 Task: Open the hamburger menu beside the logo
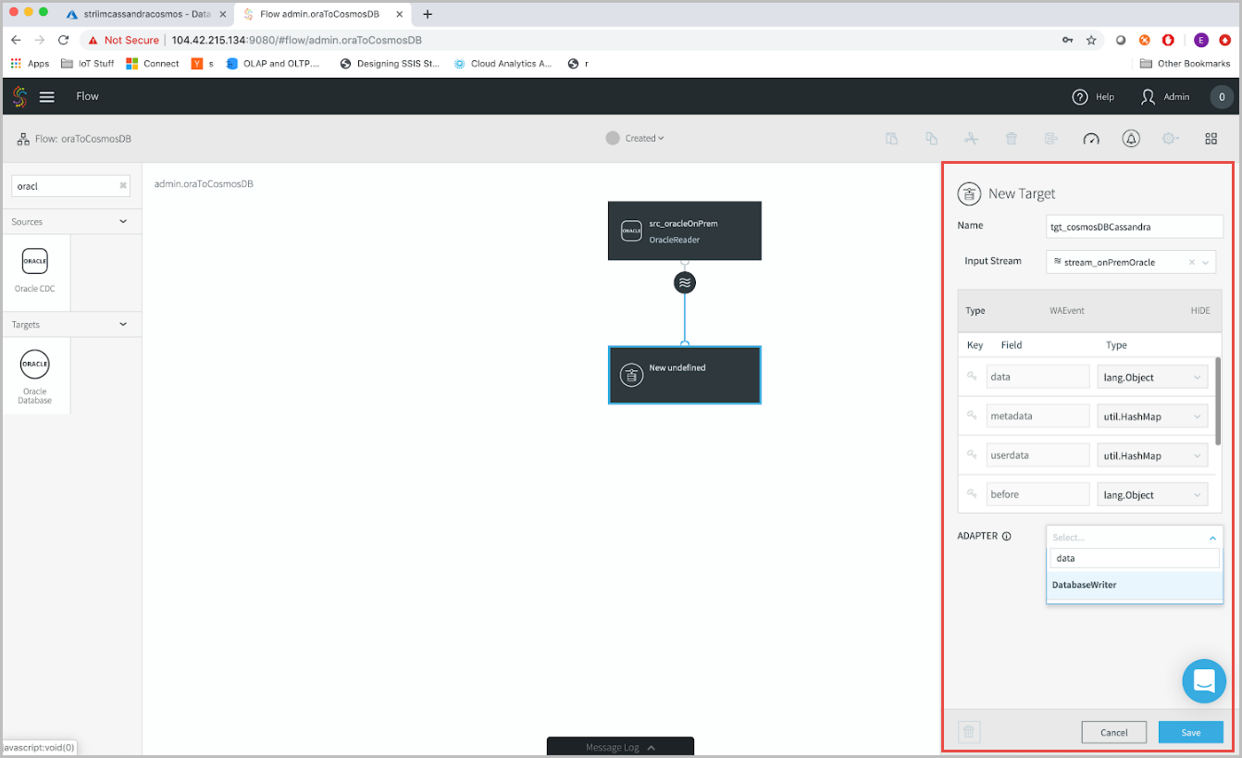pos(47,96)
